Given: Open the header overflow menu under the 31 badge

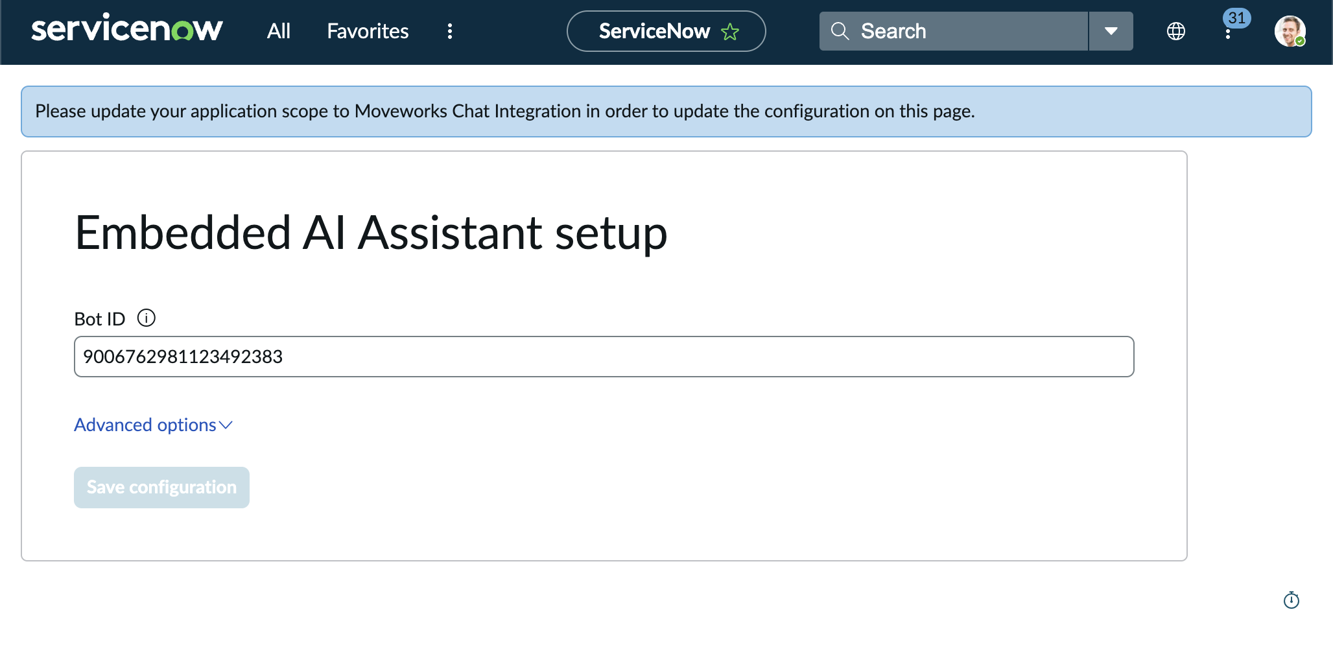Looking at the screenshot, I should coord(1228,34).
